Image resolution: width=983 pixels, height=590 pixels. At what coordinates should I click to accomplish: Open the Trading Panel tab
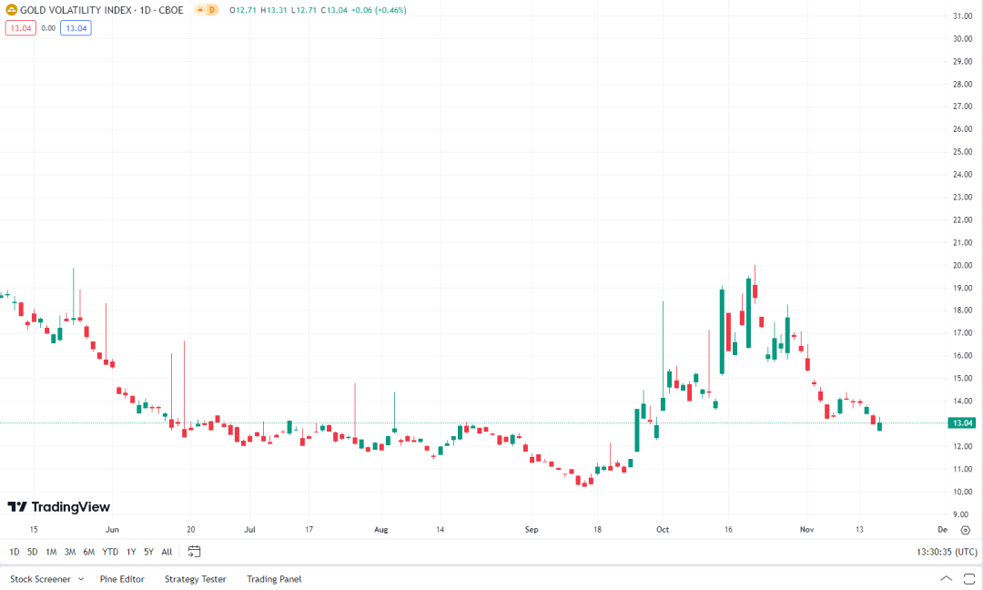pos(274,579)
